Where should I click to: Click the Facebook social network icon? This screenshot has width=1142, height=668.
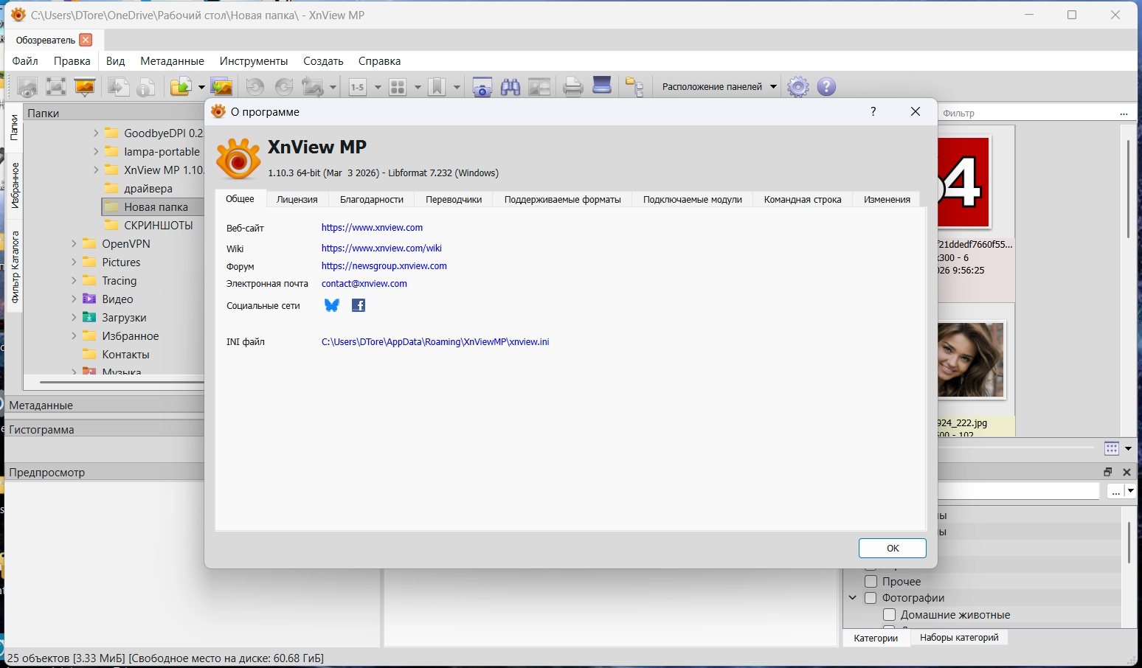click(359, 305)
